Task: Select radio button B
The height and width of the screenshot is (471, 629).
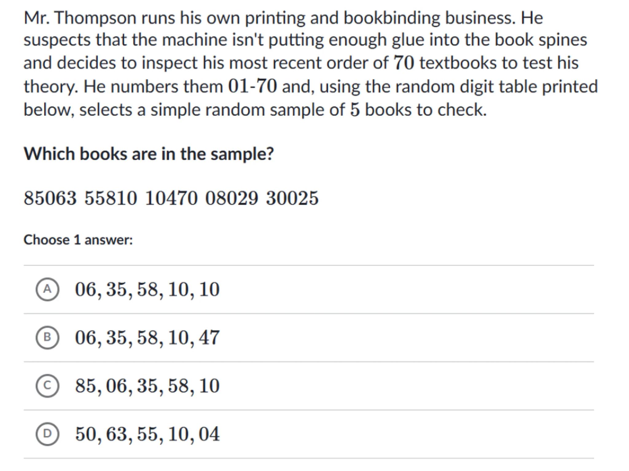Action: pyautogui.click(x=47, y=337)
